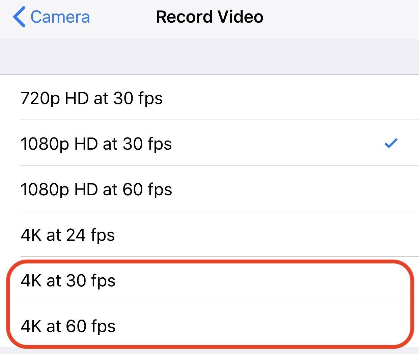419x354 pixels.
Task: Click the gray section spacer above list
Action: pos(209,57)
